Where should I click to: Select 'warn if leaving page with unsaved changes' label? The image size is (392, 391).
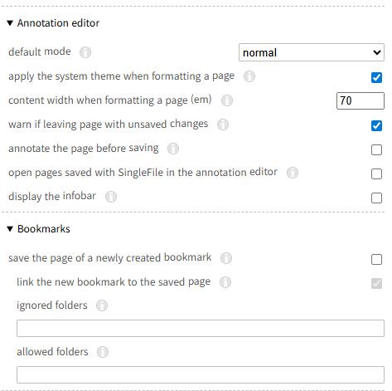click(x=108, y=125)
